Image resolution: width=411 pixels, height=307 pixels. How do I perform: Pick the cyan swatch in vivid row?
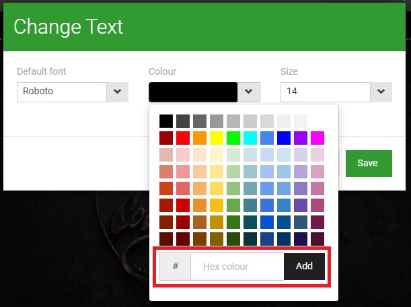click(x=250, y=138)
